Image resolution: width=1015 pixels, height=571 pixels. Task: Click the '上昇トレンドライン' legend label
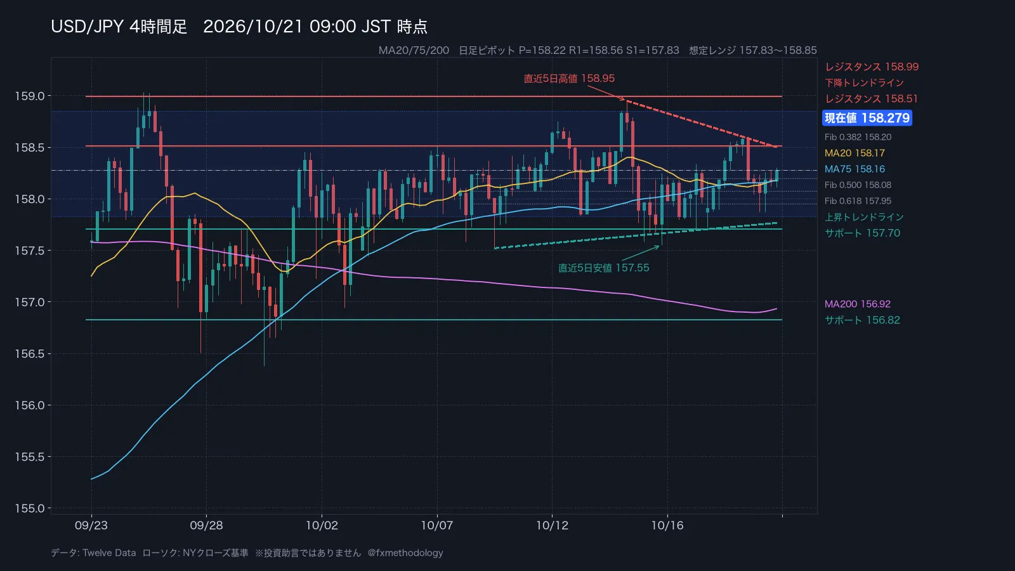pyautogui.click(x=864, y=217)
